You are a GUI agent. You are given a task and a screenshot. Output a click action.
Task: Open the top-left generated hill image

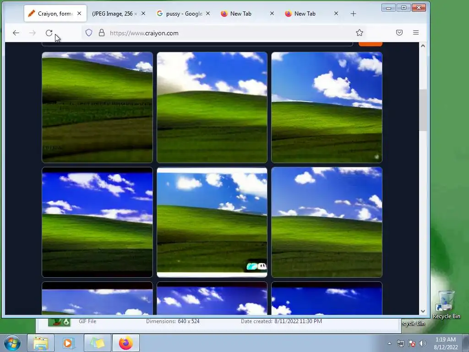(x=97, y=107)
